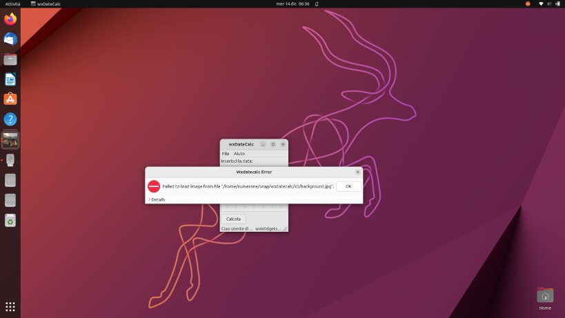Screen dimensions: 565x318
Task: Open the wxDateCalc app menu in top bar
Action: pos(46,4)
